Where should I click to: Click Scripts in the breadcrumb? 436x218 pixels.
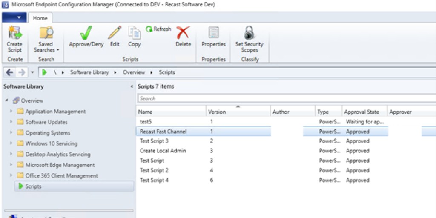(x=167, y=72)
